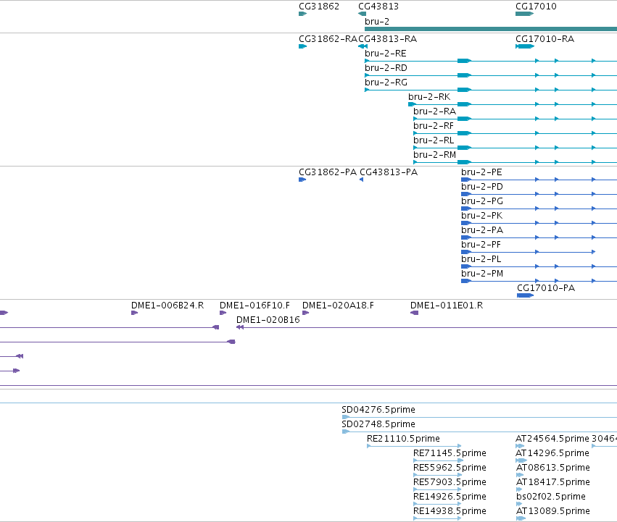Open the DME1-020B16 feature label
Screen dimensions: 617x522
tap(268, 320)
